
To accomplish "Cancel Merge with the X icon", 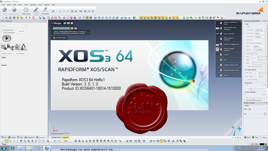I will 72,23.
